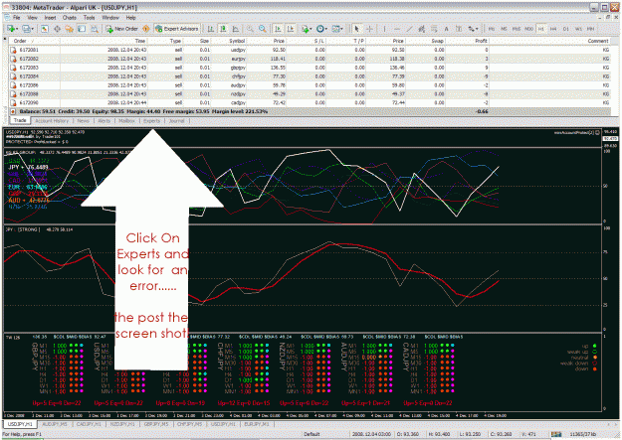The width and height of the screenshot is (622, 440).
Task: Select the Fibonacci retracement tool
Action: click(x=434, y=29)
